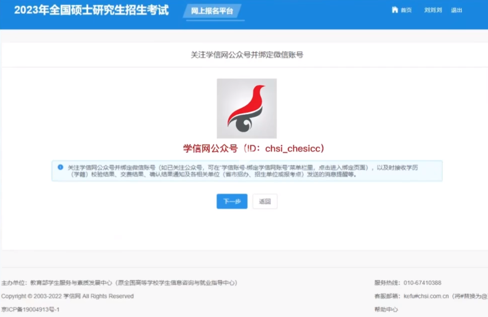Image resolution: width=488 pixels, height=317 pixels.
Task: Click the page heading 关注学信网公众号并绑定微信账号
Action: pyautogui.click(x=244, y=54)
